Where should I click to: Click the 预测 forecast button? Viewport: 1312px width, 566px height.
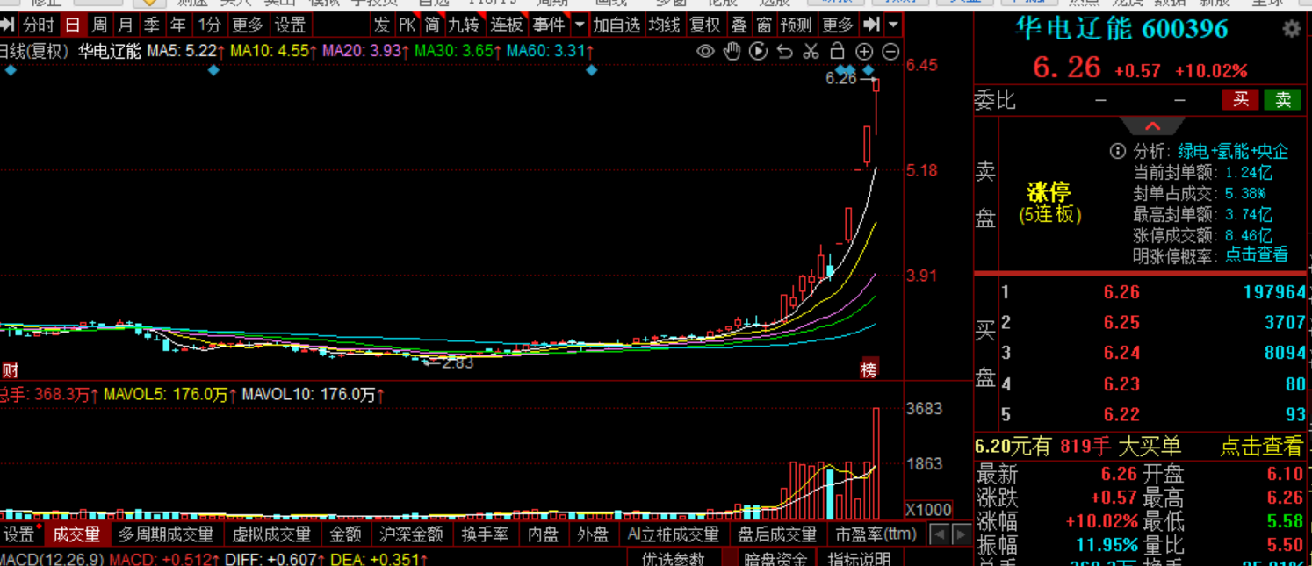coord(797,25)
